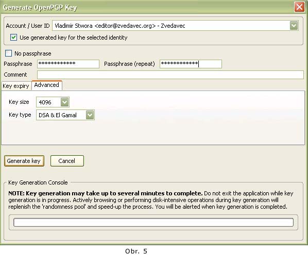308x256 pixels.
Task: Click the key generation progress bar
Action: pos(153,222)
